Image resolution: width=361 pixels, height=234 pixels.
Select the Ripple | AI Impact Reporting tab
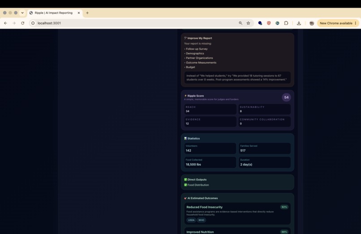pyautogui.click(x=53, y=13)
